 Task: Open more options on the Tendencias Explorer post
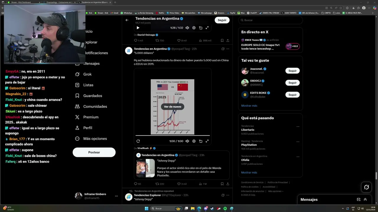coord(228,195)
